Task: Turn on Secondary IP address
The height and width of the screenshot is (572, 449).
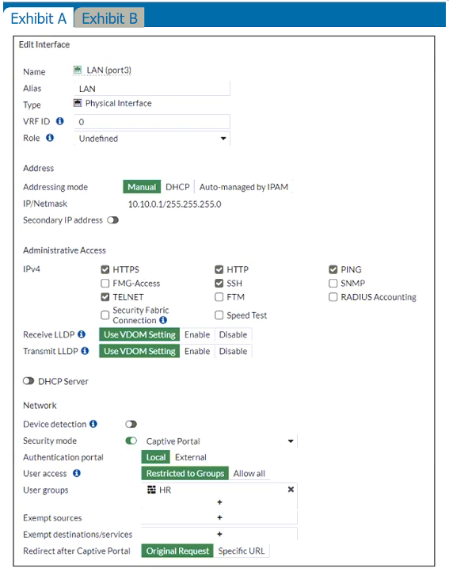Action: tap(113, 220)
